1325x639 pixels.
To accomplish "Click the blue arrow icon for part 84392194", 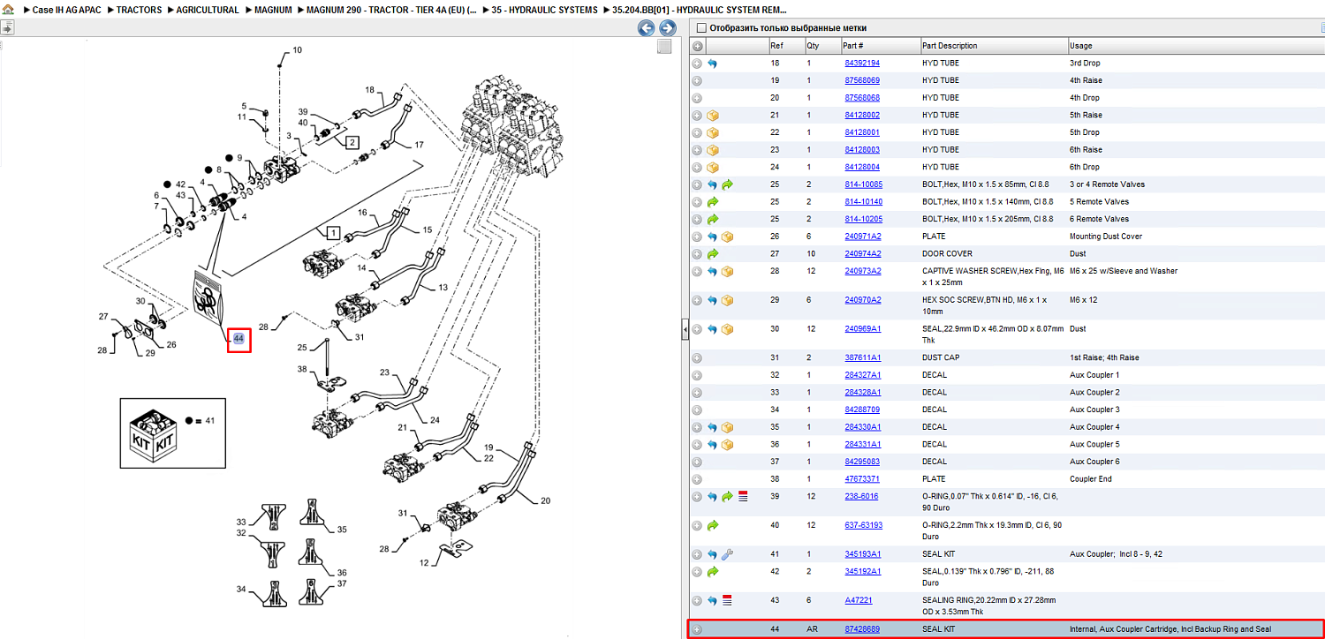I will click(x=712, y=64).
